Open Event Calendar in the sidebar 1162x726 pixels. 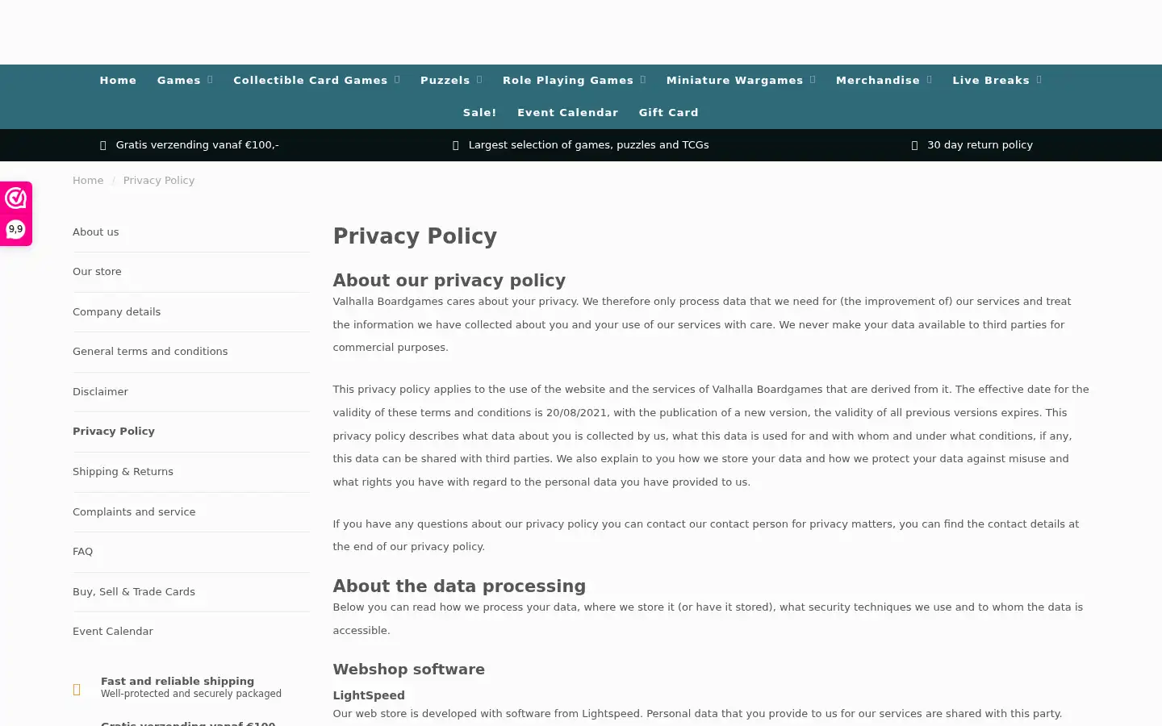113,631
